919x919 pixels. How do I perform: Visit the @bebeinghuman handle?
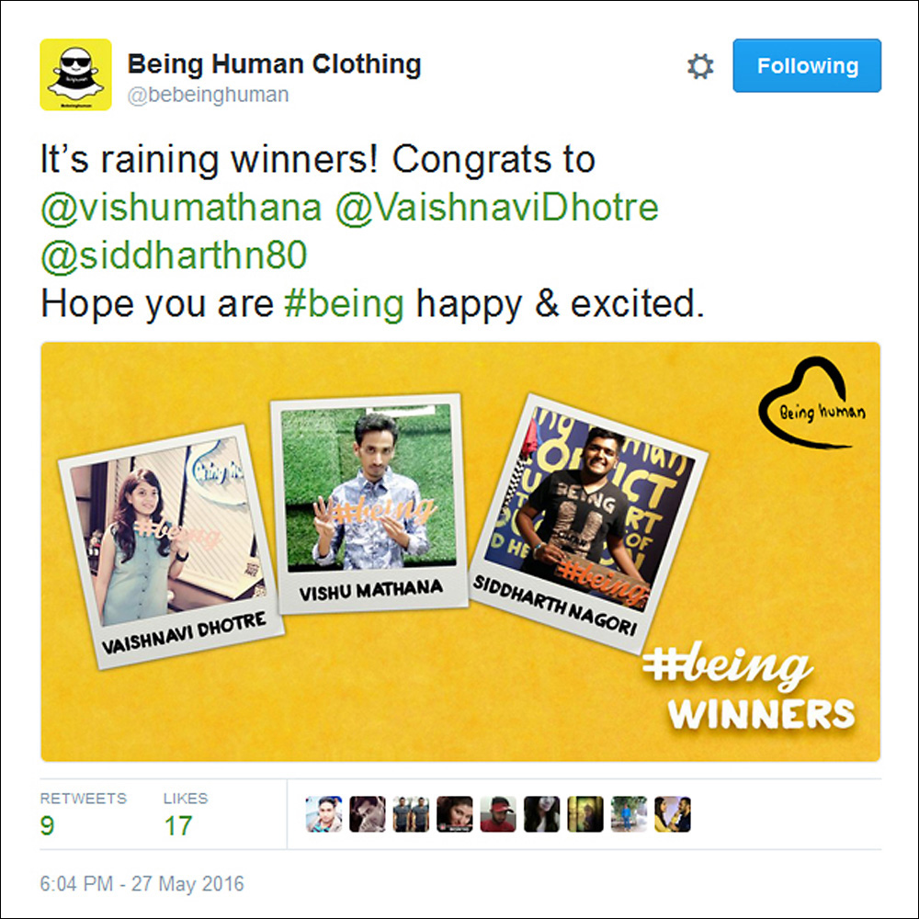click(208, 95)
